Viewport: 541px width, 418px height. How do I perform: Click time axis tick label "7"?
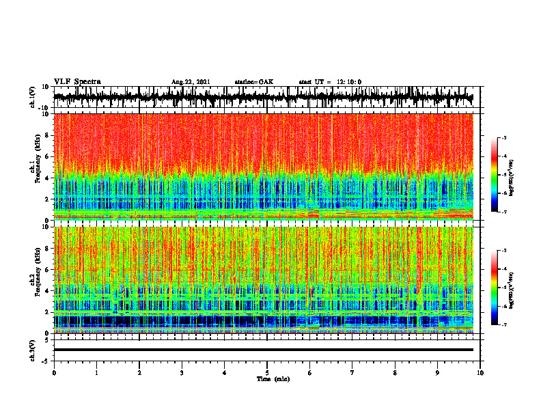click(x=352, y=373)
